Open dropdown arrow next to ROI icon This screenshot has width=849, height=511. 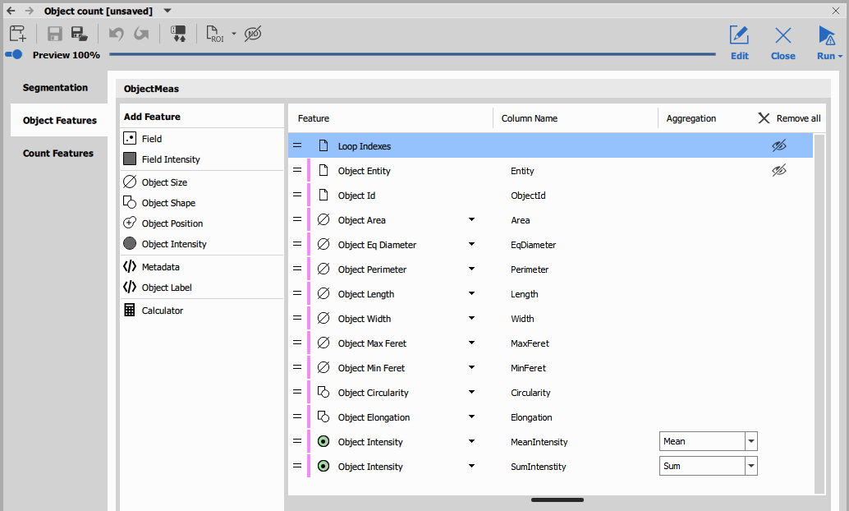tap(234, 35)
